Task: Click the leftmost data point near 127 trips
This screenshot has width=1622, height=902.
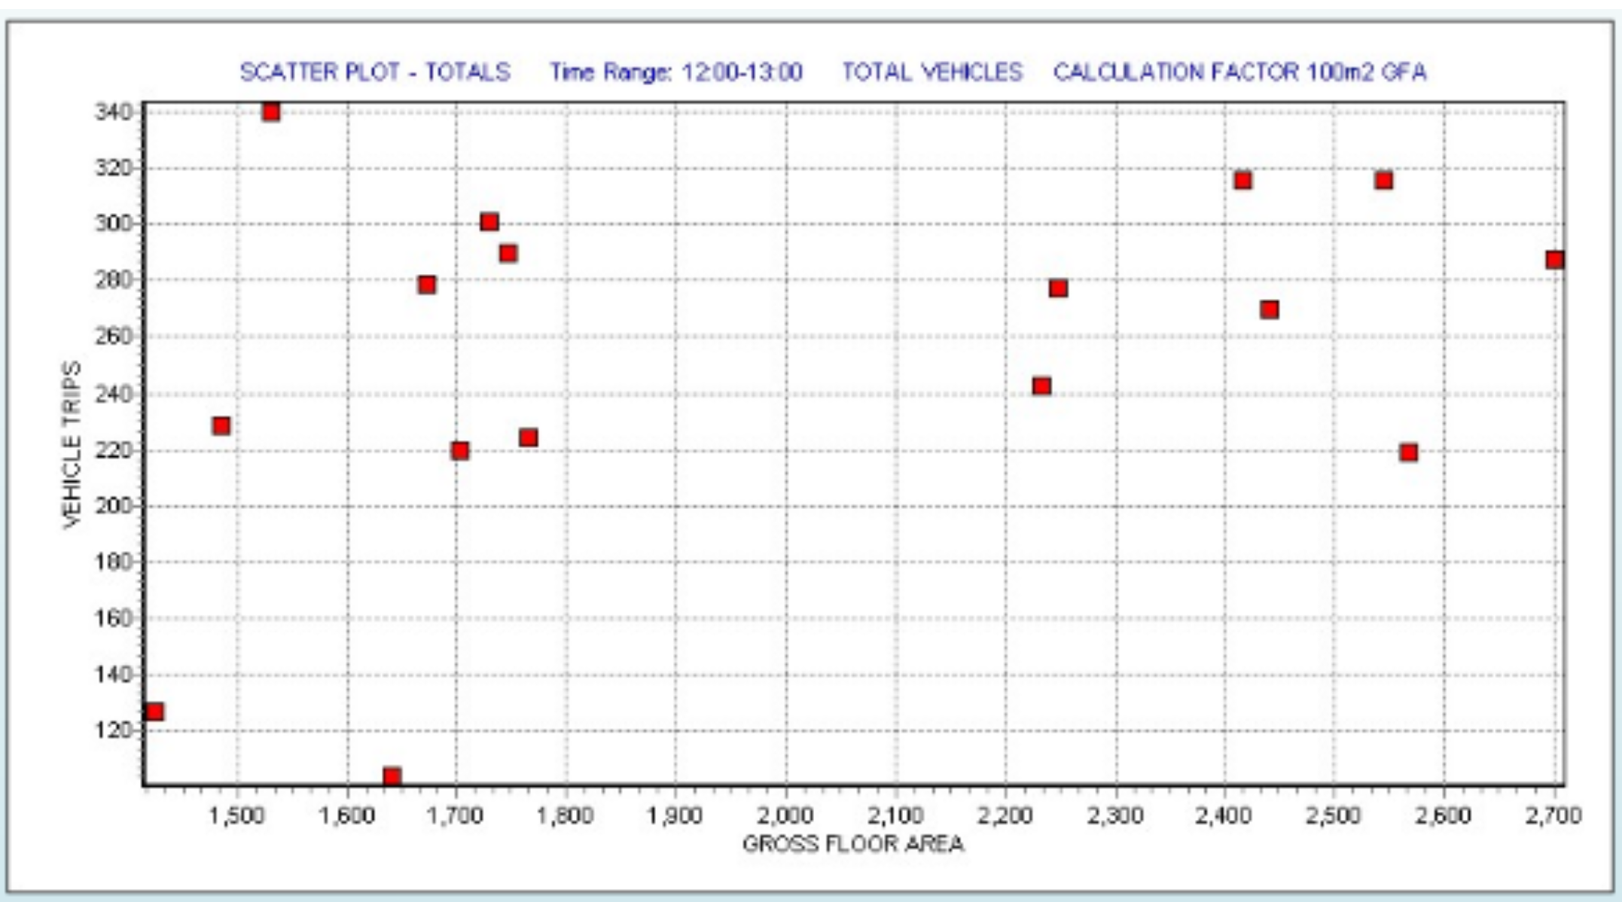Action: coord(154,712)
